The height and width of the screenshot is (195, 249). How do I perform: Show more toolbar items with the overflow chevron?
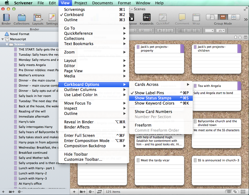(x=246, y=20)
